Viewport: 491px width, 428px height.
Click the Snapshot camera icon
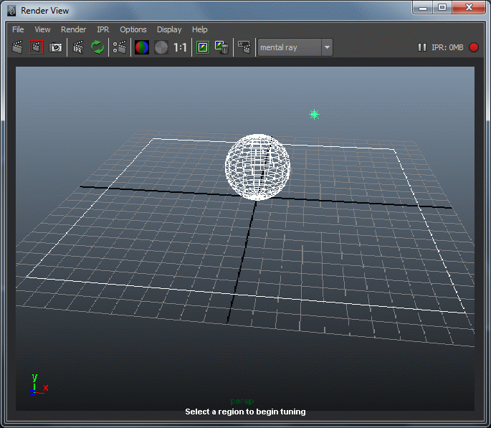55,47
